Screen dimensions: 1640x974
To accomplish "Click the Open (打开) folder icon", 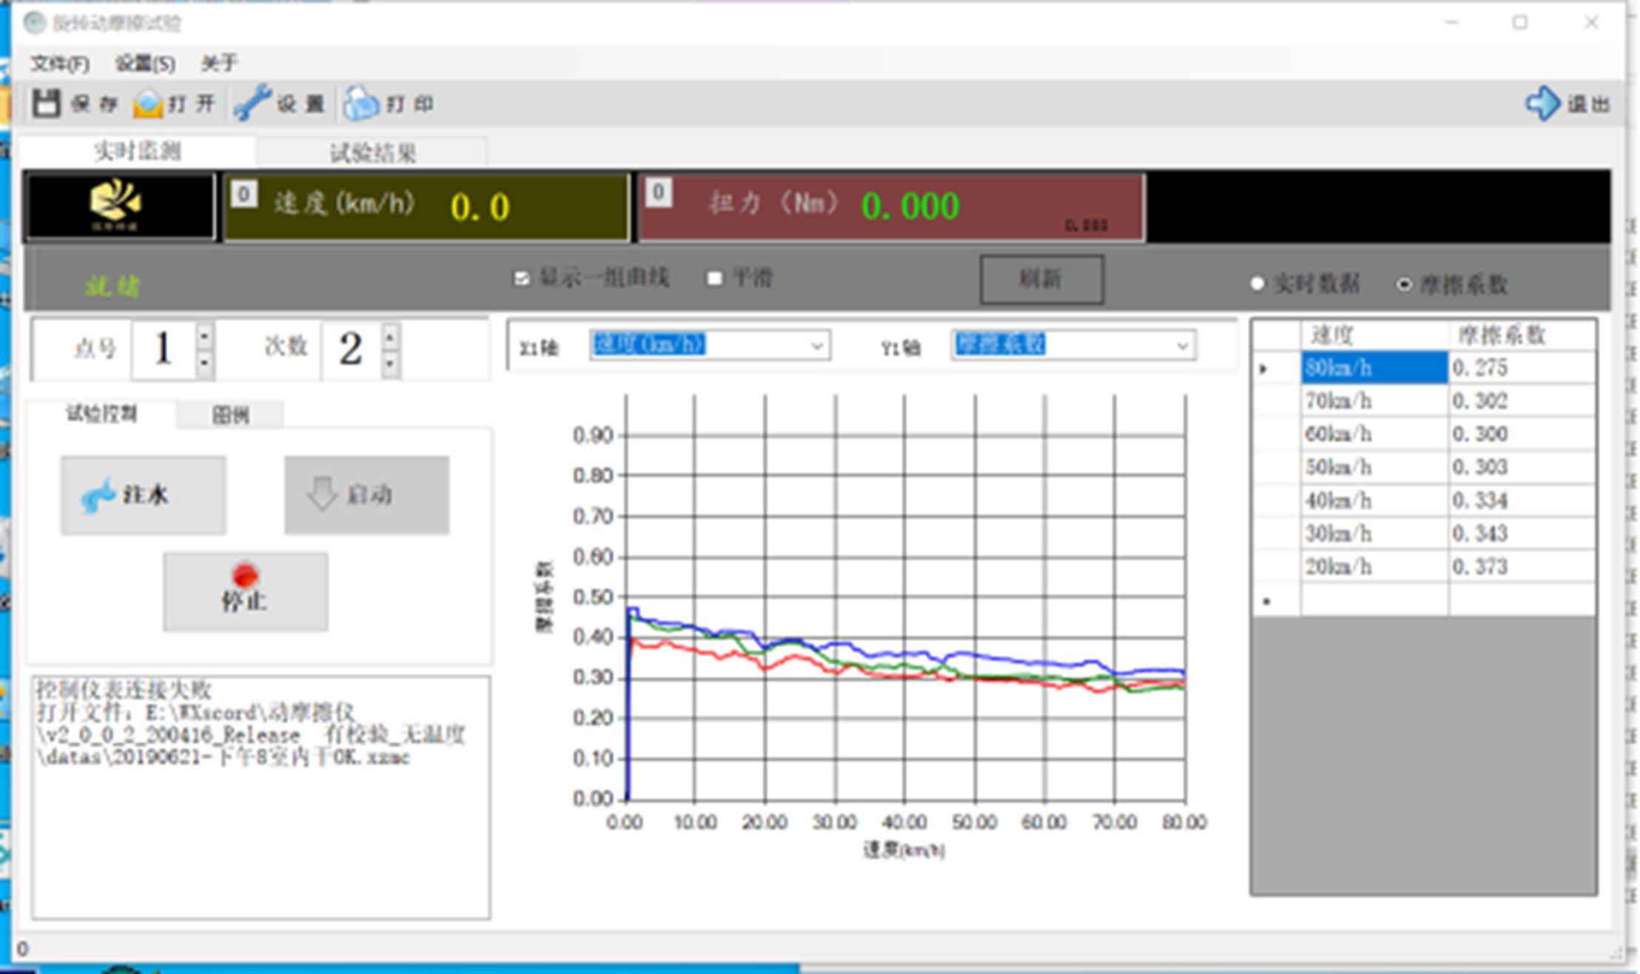I will pyautogui.click(x=148, y=104).
